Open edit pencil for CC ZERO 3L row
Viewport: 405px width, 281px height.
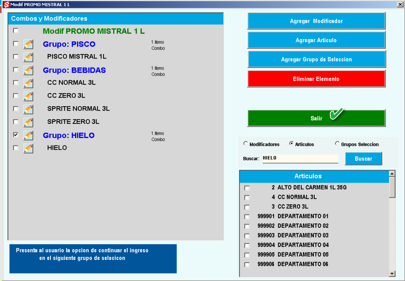coord(29,96)
